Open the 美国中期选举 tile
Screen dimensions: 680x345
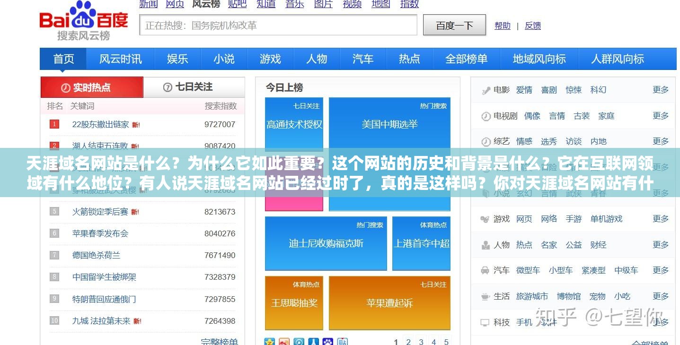tap(389, 154)
